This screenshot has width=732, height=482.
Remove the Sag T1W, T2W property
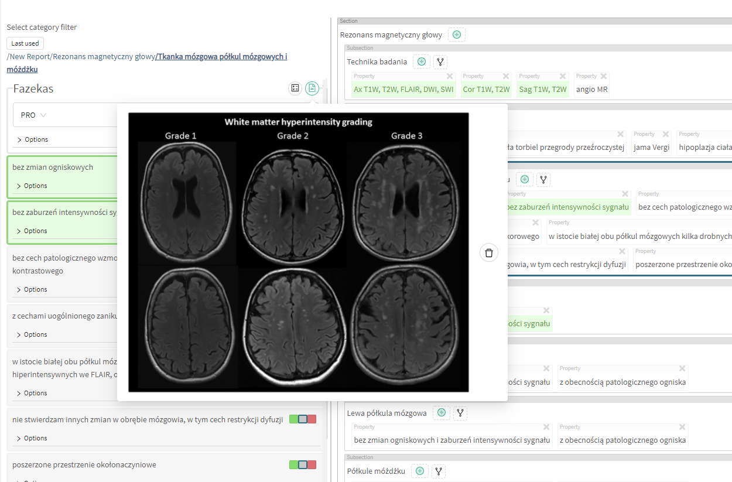coord(563,76)
